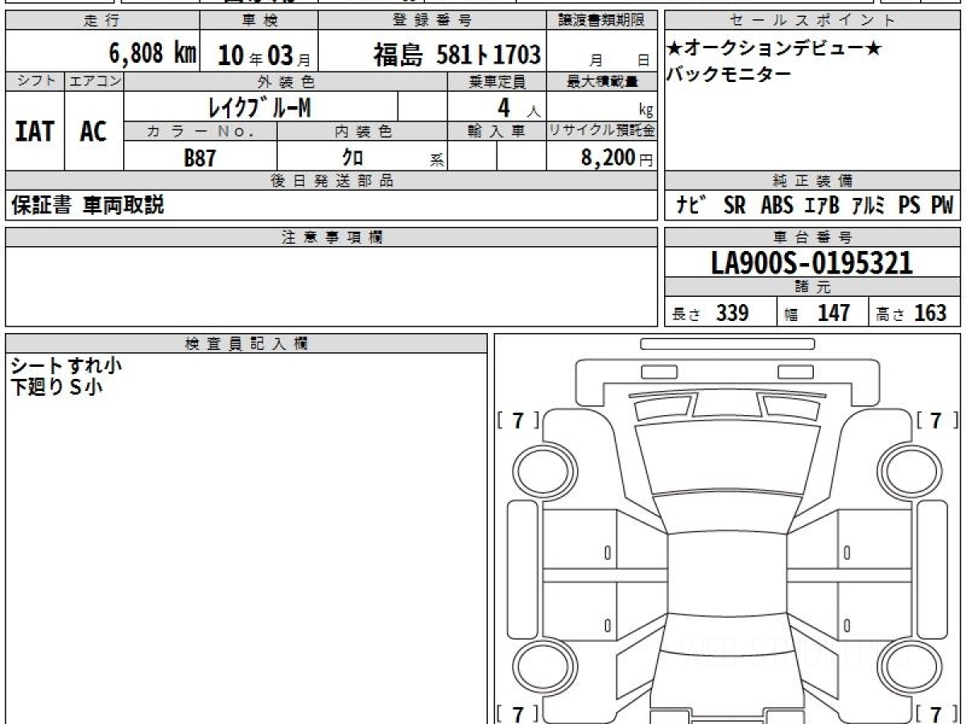The image size is (966, 724).
Task: Select the PS equipment item
Action: coord(910,206)
